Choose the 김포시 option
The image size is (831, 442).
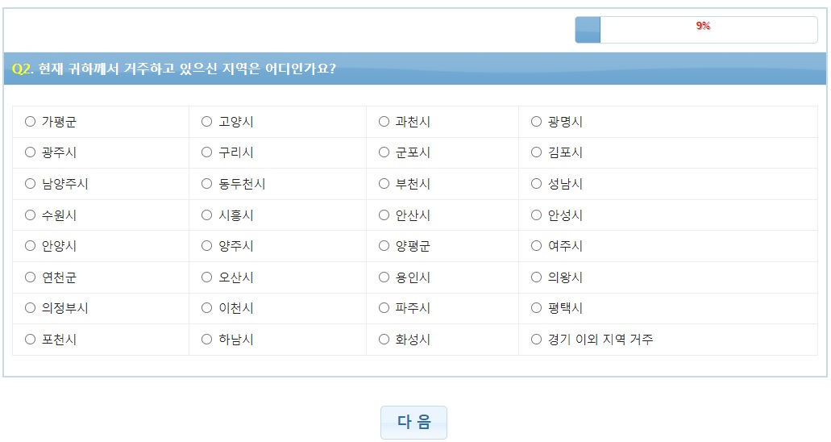536,152
